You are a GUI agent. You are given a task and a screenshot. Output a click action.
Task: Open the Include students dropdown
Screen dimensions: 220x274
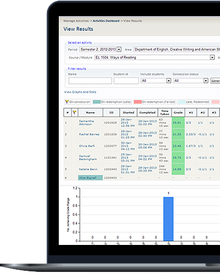[x=156, y=81]
